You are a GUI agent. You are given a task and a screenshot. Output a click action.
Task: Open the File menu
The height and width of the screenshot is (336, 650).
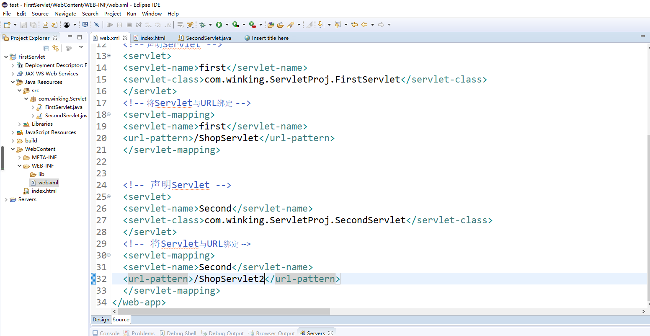[7, 13]
